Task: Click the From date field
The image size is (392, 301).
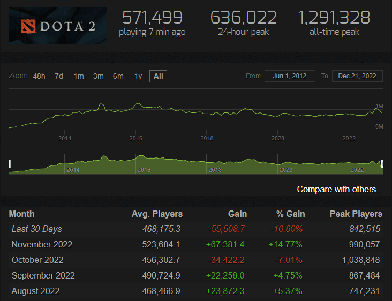Action: click(289, 76)
